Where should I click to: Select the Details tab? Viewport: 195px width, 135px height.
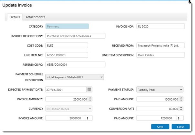pos(15,17)
